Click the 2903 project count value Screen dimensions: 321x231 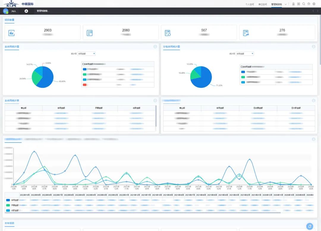coord(48,30)
